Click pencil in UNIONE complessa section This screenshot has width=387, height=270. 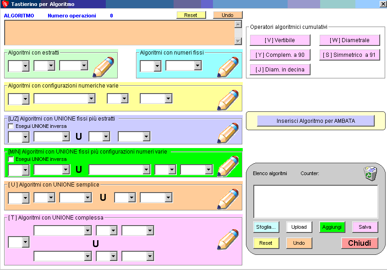pos(228,239)
